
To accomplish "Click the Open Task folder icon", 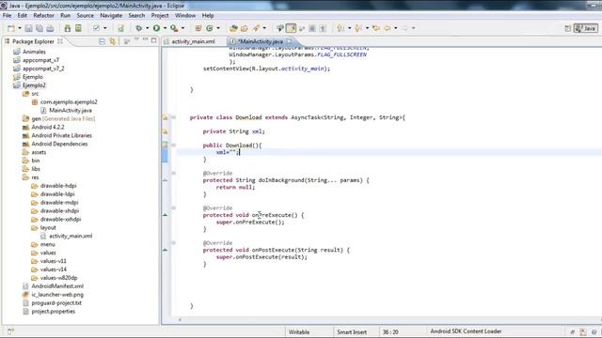I will [245, 28].
